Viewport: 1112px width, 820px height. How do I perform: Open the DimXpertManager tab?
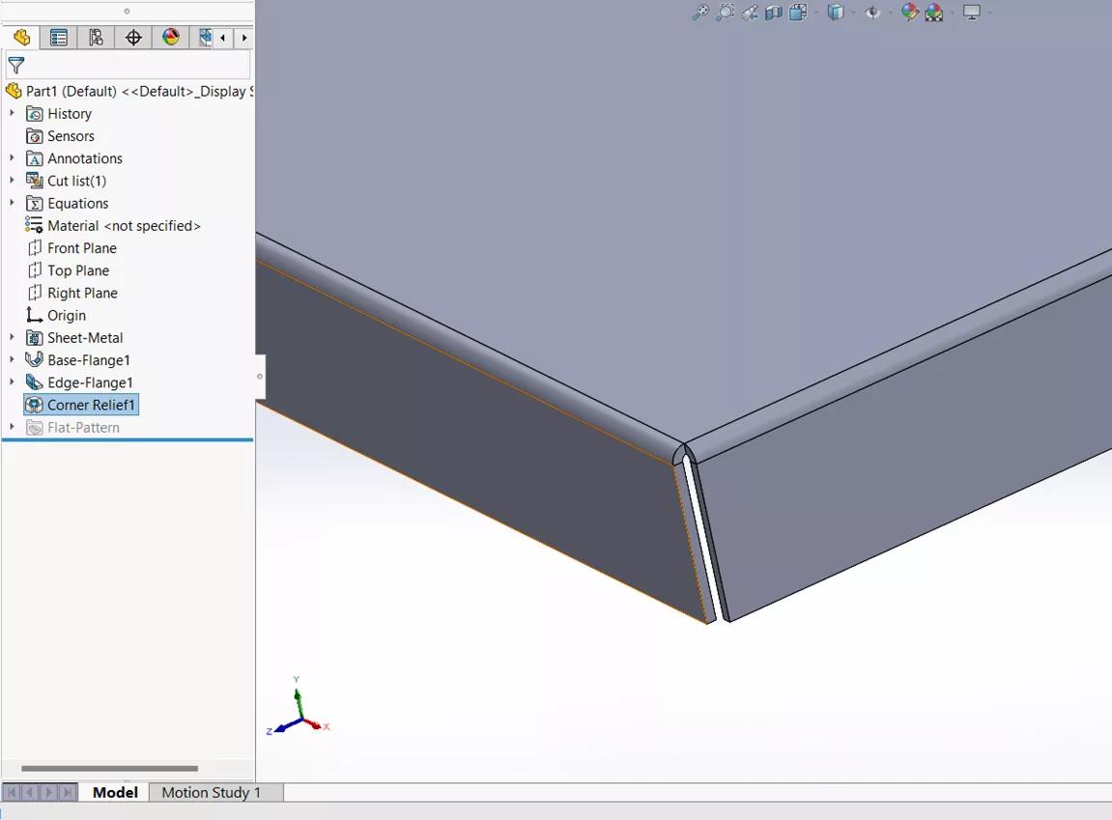click(x=133, y=38)
